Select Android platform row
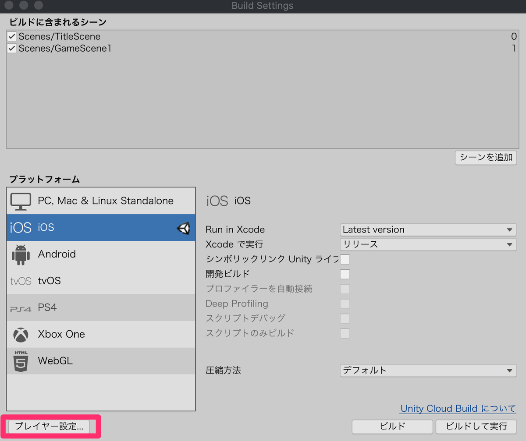Screen dimensions: 526x441 click(x=101, y=254)
